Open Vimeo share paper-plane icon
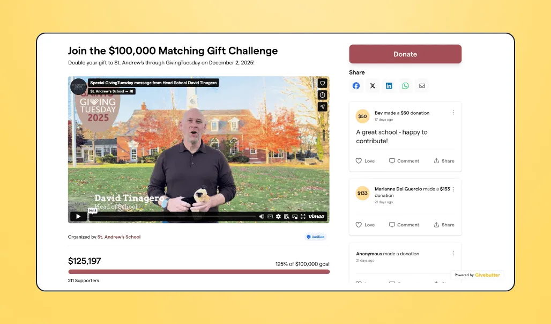The image size is (551, 324). [322, 107]
